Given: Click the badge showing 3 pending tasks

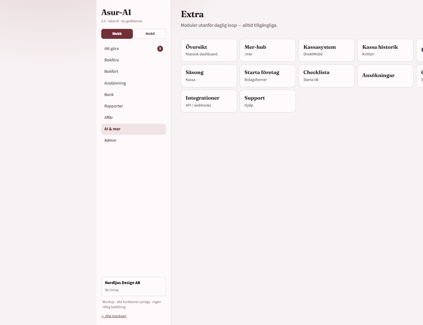Looking at the screenshot, I should 160,48.
